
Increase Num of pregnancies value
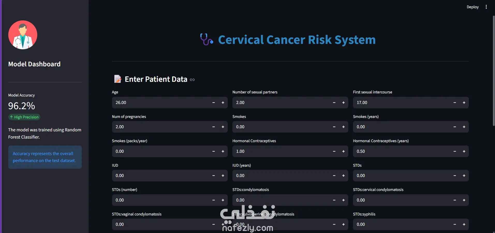[x=223, y=127]
